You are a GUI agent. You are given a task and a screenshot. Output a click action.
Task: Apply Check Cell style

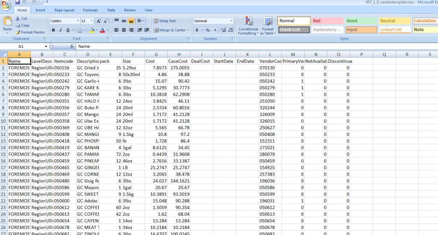pos(294,29)
